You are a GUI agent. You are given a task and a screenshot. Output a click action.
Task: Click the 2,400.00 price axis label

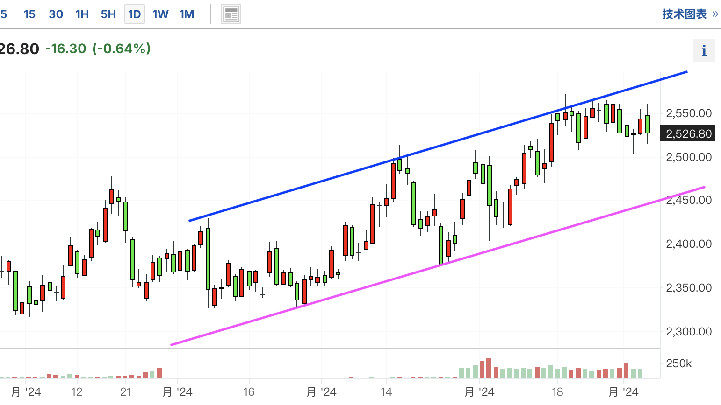pyautogui.click(x=689, y=244)
